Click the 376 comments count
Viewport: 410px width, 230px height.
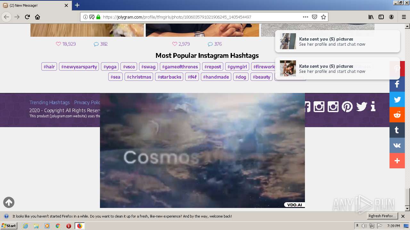point(215,44)
